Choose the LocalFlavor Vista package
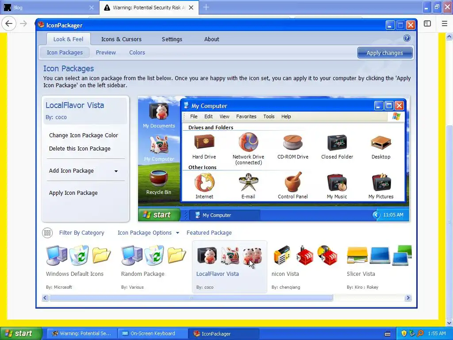Viewport: 453px width, 340px height. tap(230, 267)
